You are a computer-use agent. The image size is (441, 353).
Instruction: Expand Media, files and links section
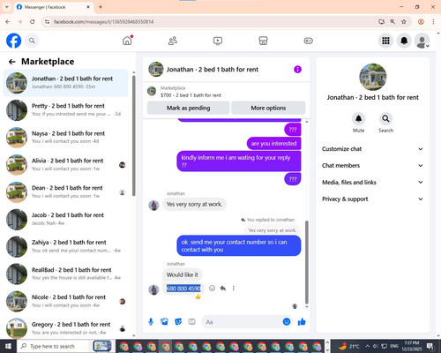pos(372,183)
